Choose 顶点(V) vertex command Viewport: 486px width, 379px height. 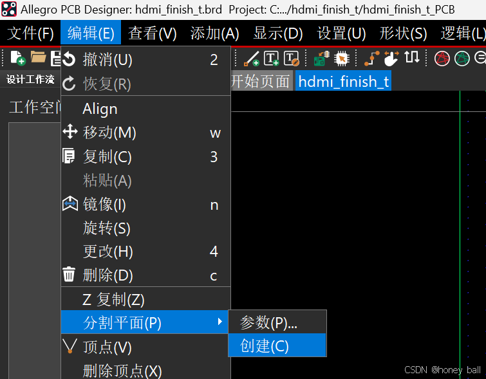(145, 347)
